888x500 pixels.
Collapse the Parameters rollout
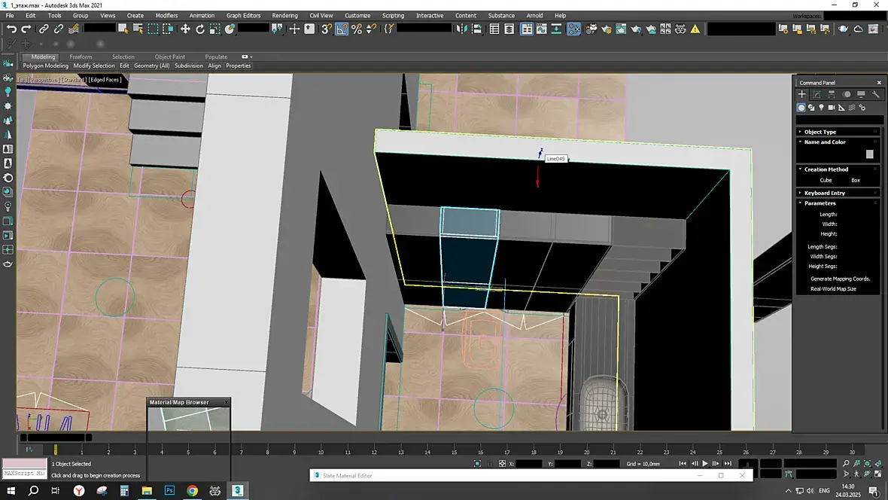820,203
